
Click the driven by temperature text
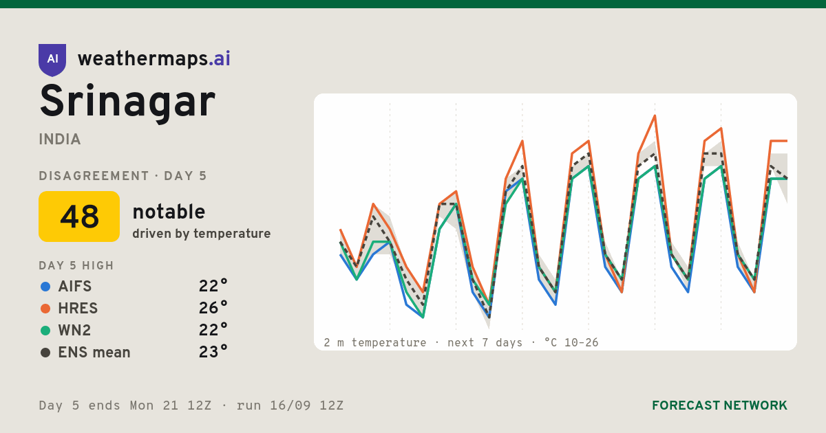coord(202,234)
